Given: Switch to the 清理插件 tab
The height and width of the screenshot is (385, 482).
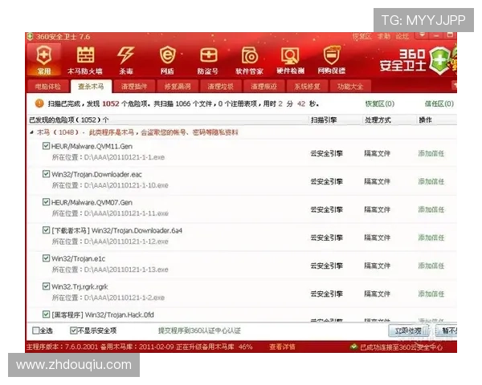Looking at the screenshot, I should [x=134, y=87].
